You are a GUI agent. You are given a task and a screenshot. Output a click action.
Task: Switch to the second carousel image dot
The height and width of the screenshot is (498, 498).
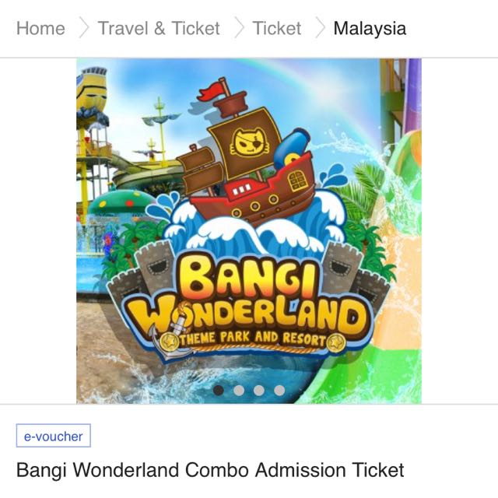pos(239,390)
